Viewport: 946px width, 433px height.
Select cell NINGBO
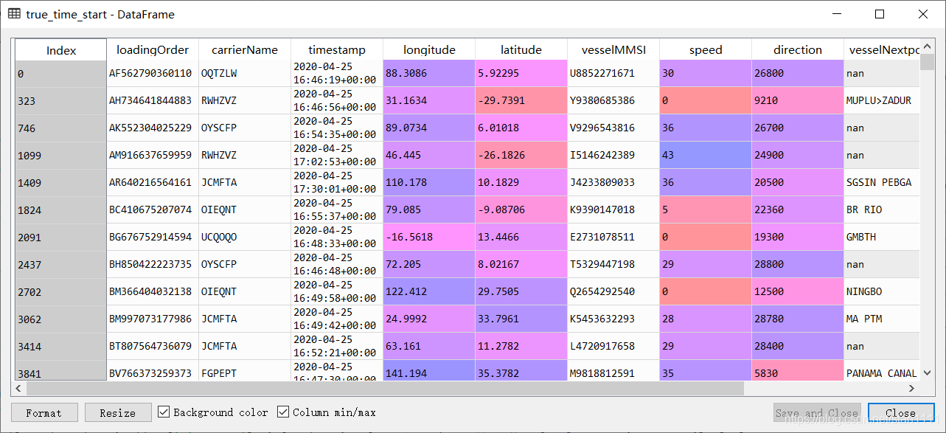882,291
